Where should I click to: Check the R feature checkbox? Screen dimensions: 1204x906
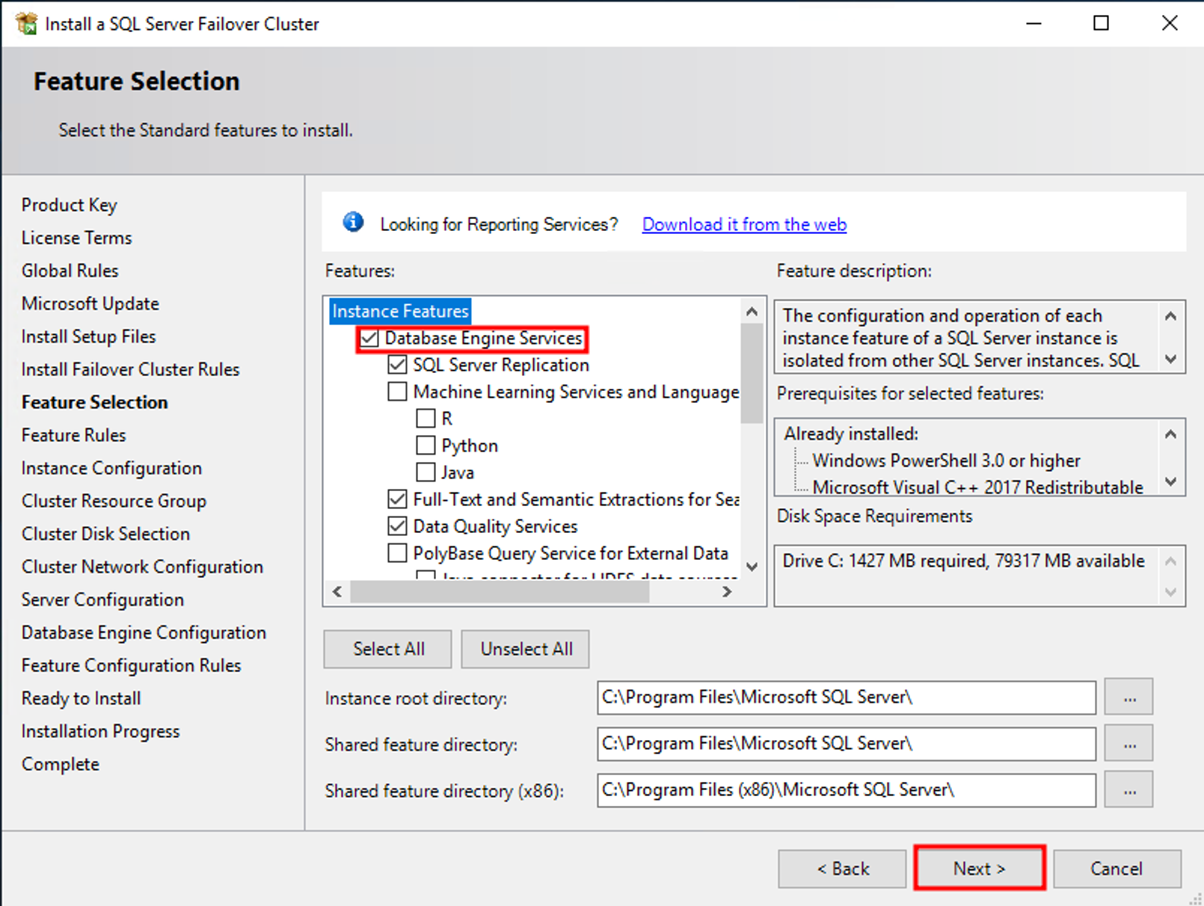[x=426, y=419]
